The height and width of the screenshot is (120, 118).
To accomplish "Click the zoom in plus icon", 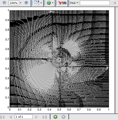I will (x=26, y=3).
